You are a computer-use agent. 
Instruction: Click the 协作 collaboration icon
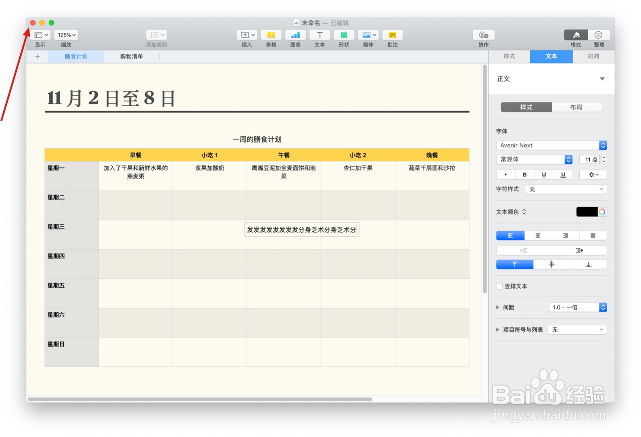(x=483, y=35)
